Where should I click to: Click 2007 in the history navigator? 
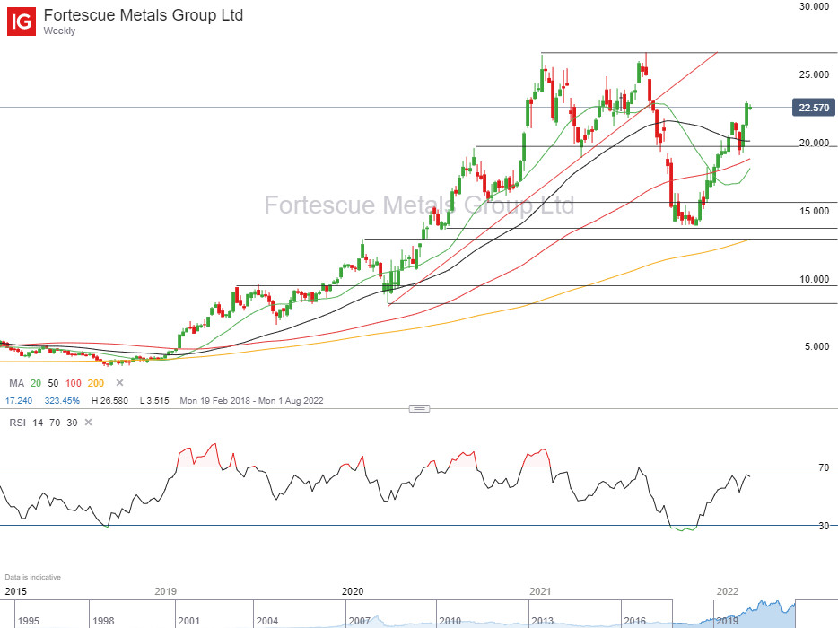[x=360, y=621]
